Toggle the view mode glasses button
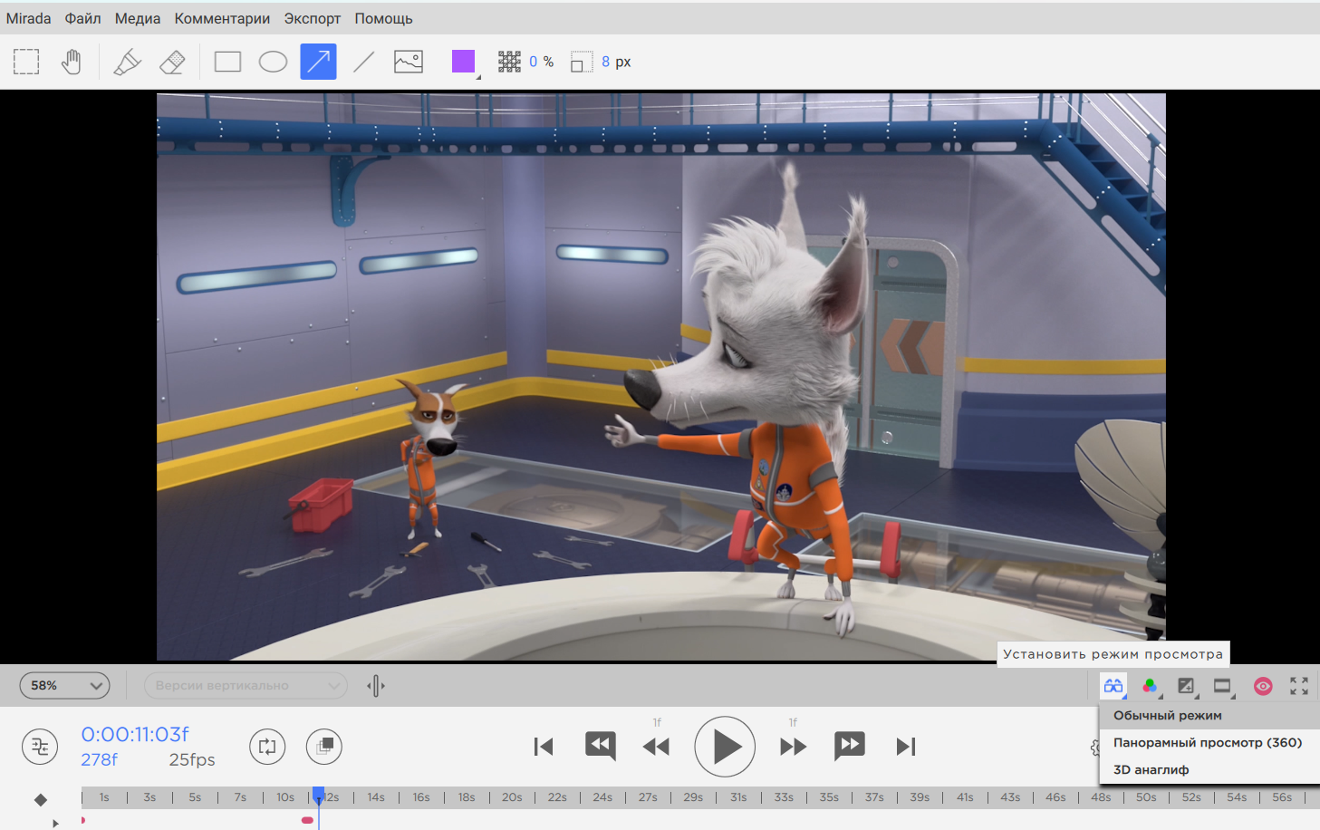Viewport: 1320px width, 830px height. (1113, 686)
